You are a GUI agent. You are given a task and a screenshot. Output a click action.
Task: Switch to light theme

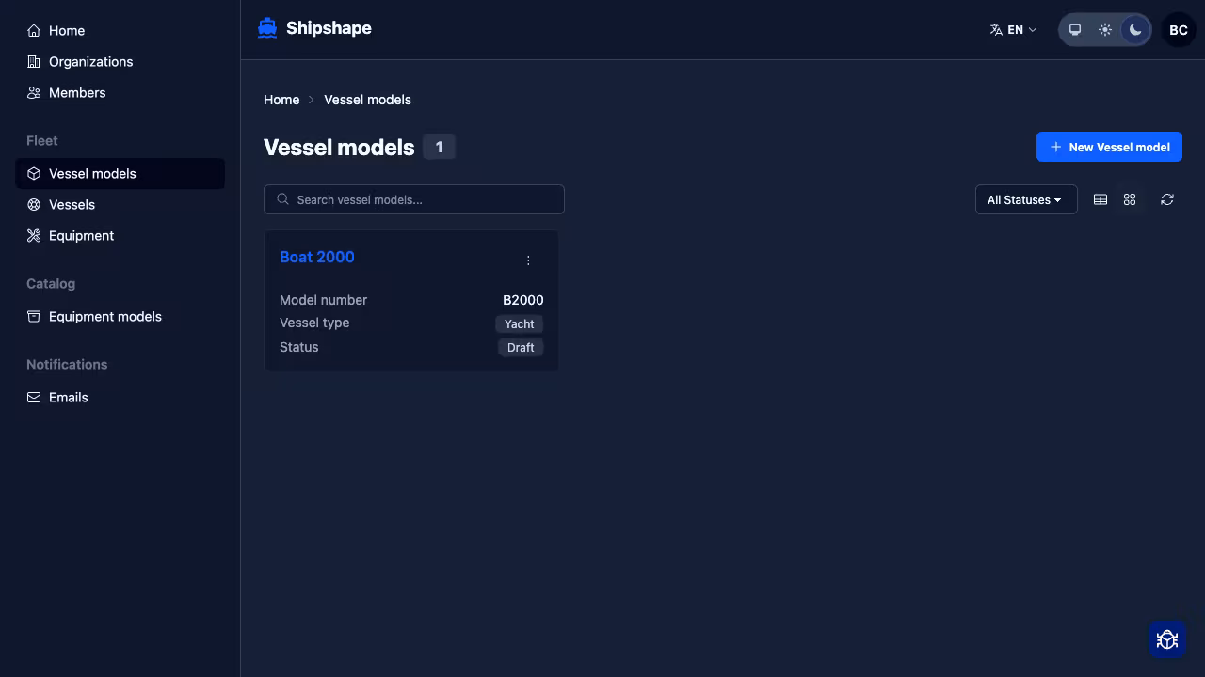coord(1105,29)
